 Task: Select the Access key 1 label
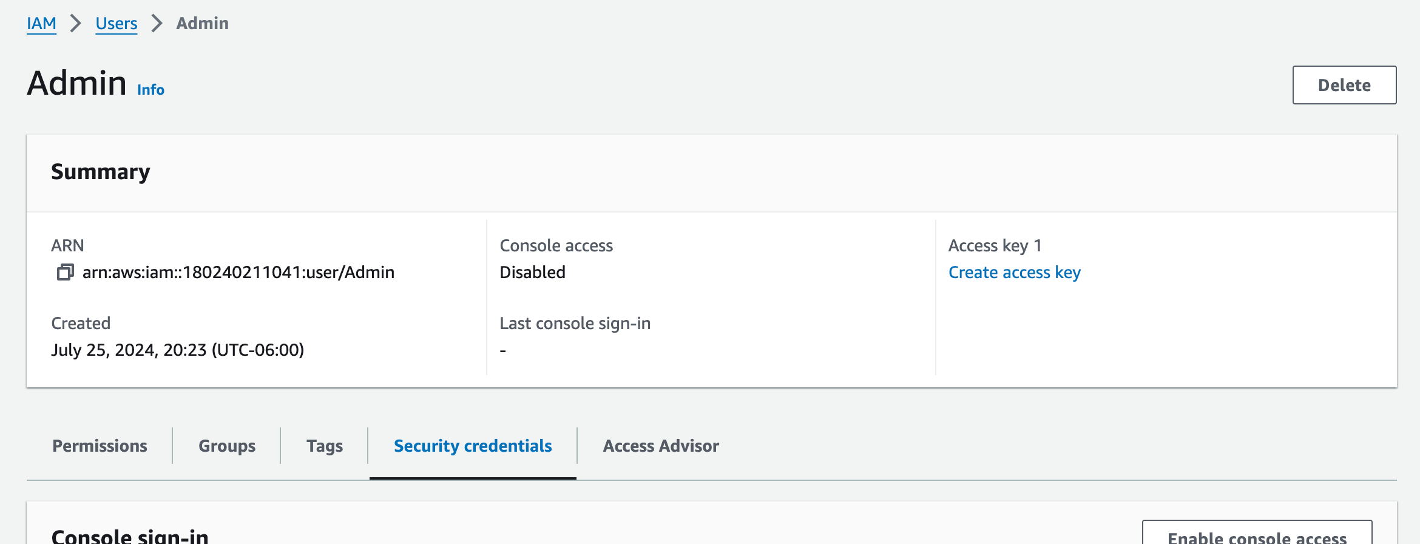(995, 246)
